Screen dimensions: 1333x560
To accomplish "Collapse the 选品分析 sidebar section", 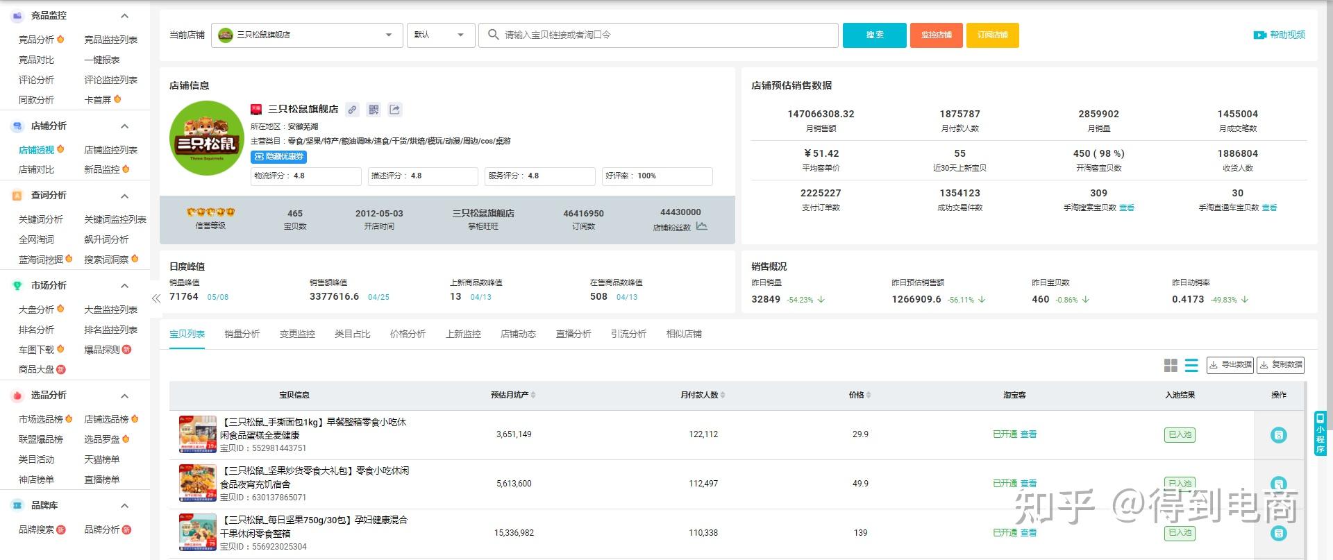I will click(125, 396).
